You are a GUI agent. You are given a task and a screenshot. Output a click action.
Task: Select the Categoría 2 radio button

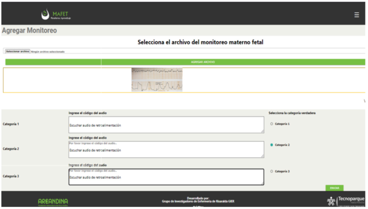[271, 145]
